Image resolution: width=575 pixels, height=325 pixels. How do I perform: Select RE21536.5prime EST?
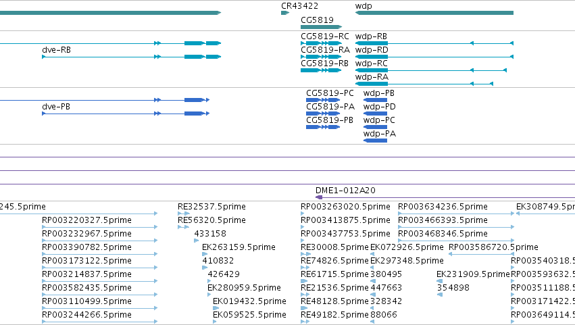click(334, 288)
